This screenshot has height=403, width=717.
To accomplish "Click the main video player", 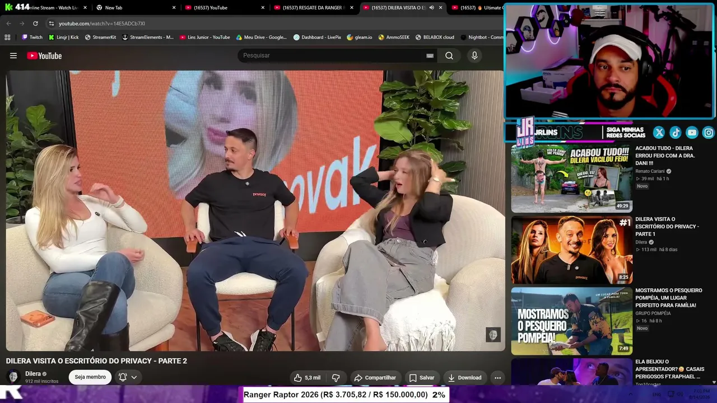I will 255,210.
